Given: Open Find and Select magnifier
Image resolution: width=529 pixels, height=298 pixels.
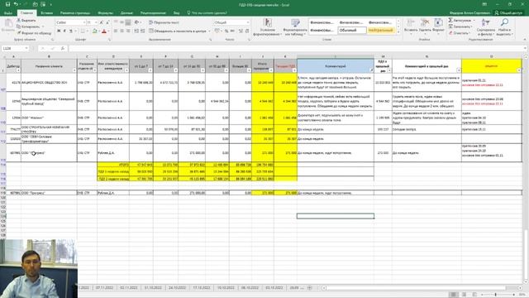Looking at the screenshot, I should click(x=505, y=27).
